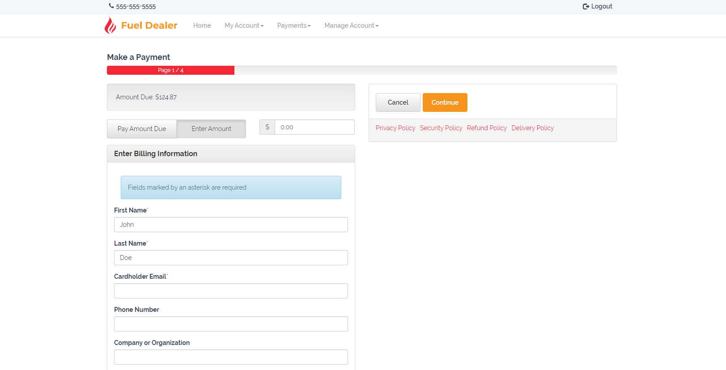Open the Manage Account dropdown
Screen dimensions: 726x370
pos(352,26)
